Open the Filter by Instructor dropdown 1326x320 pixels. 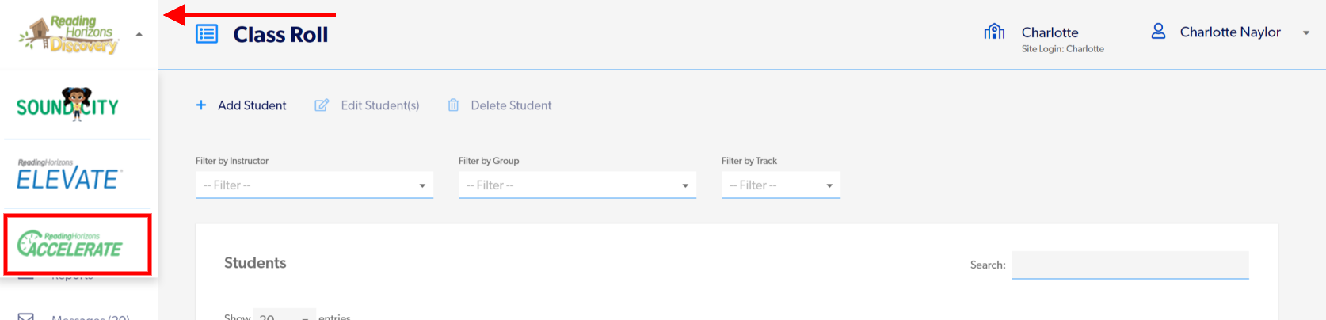click(x=314, y=185)
